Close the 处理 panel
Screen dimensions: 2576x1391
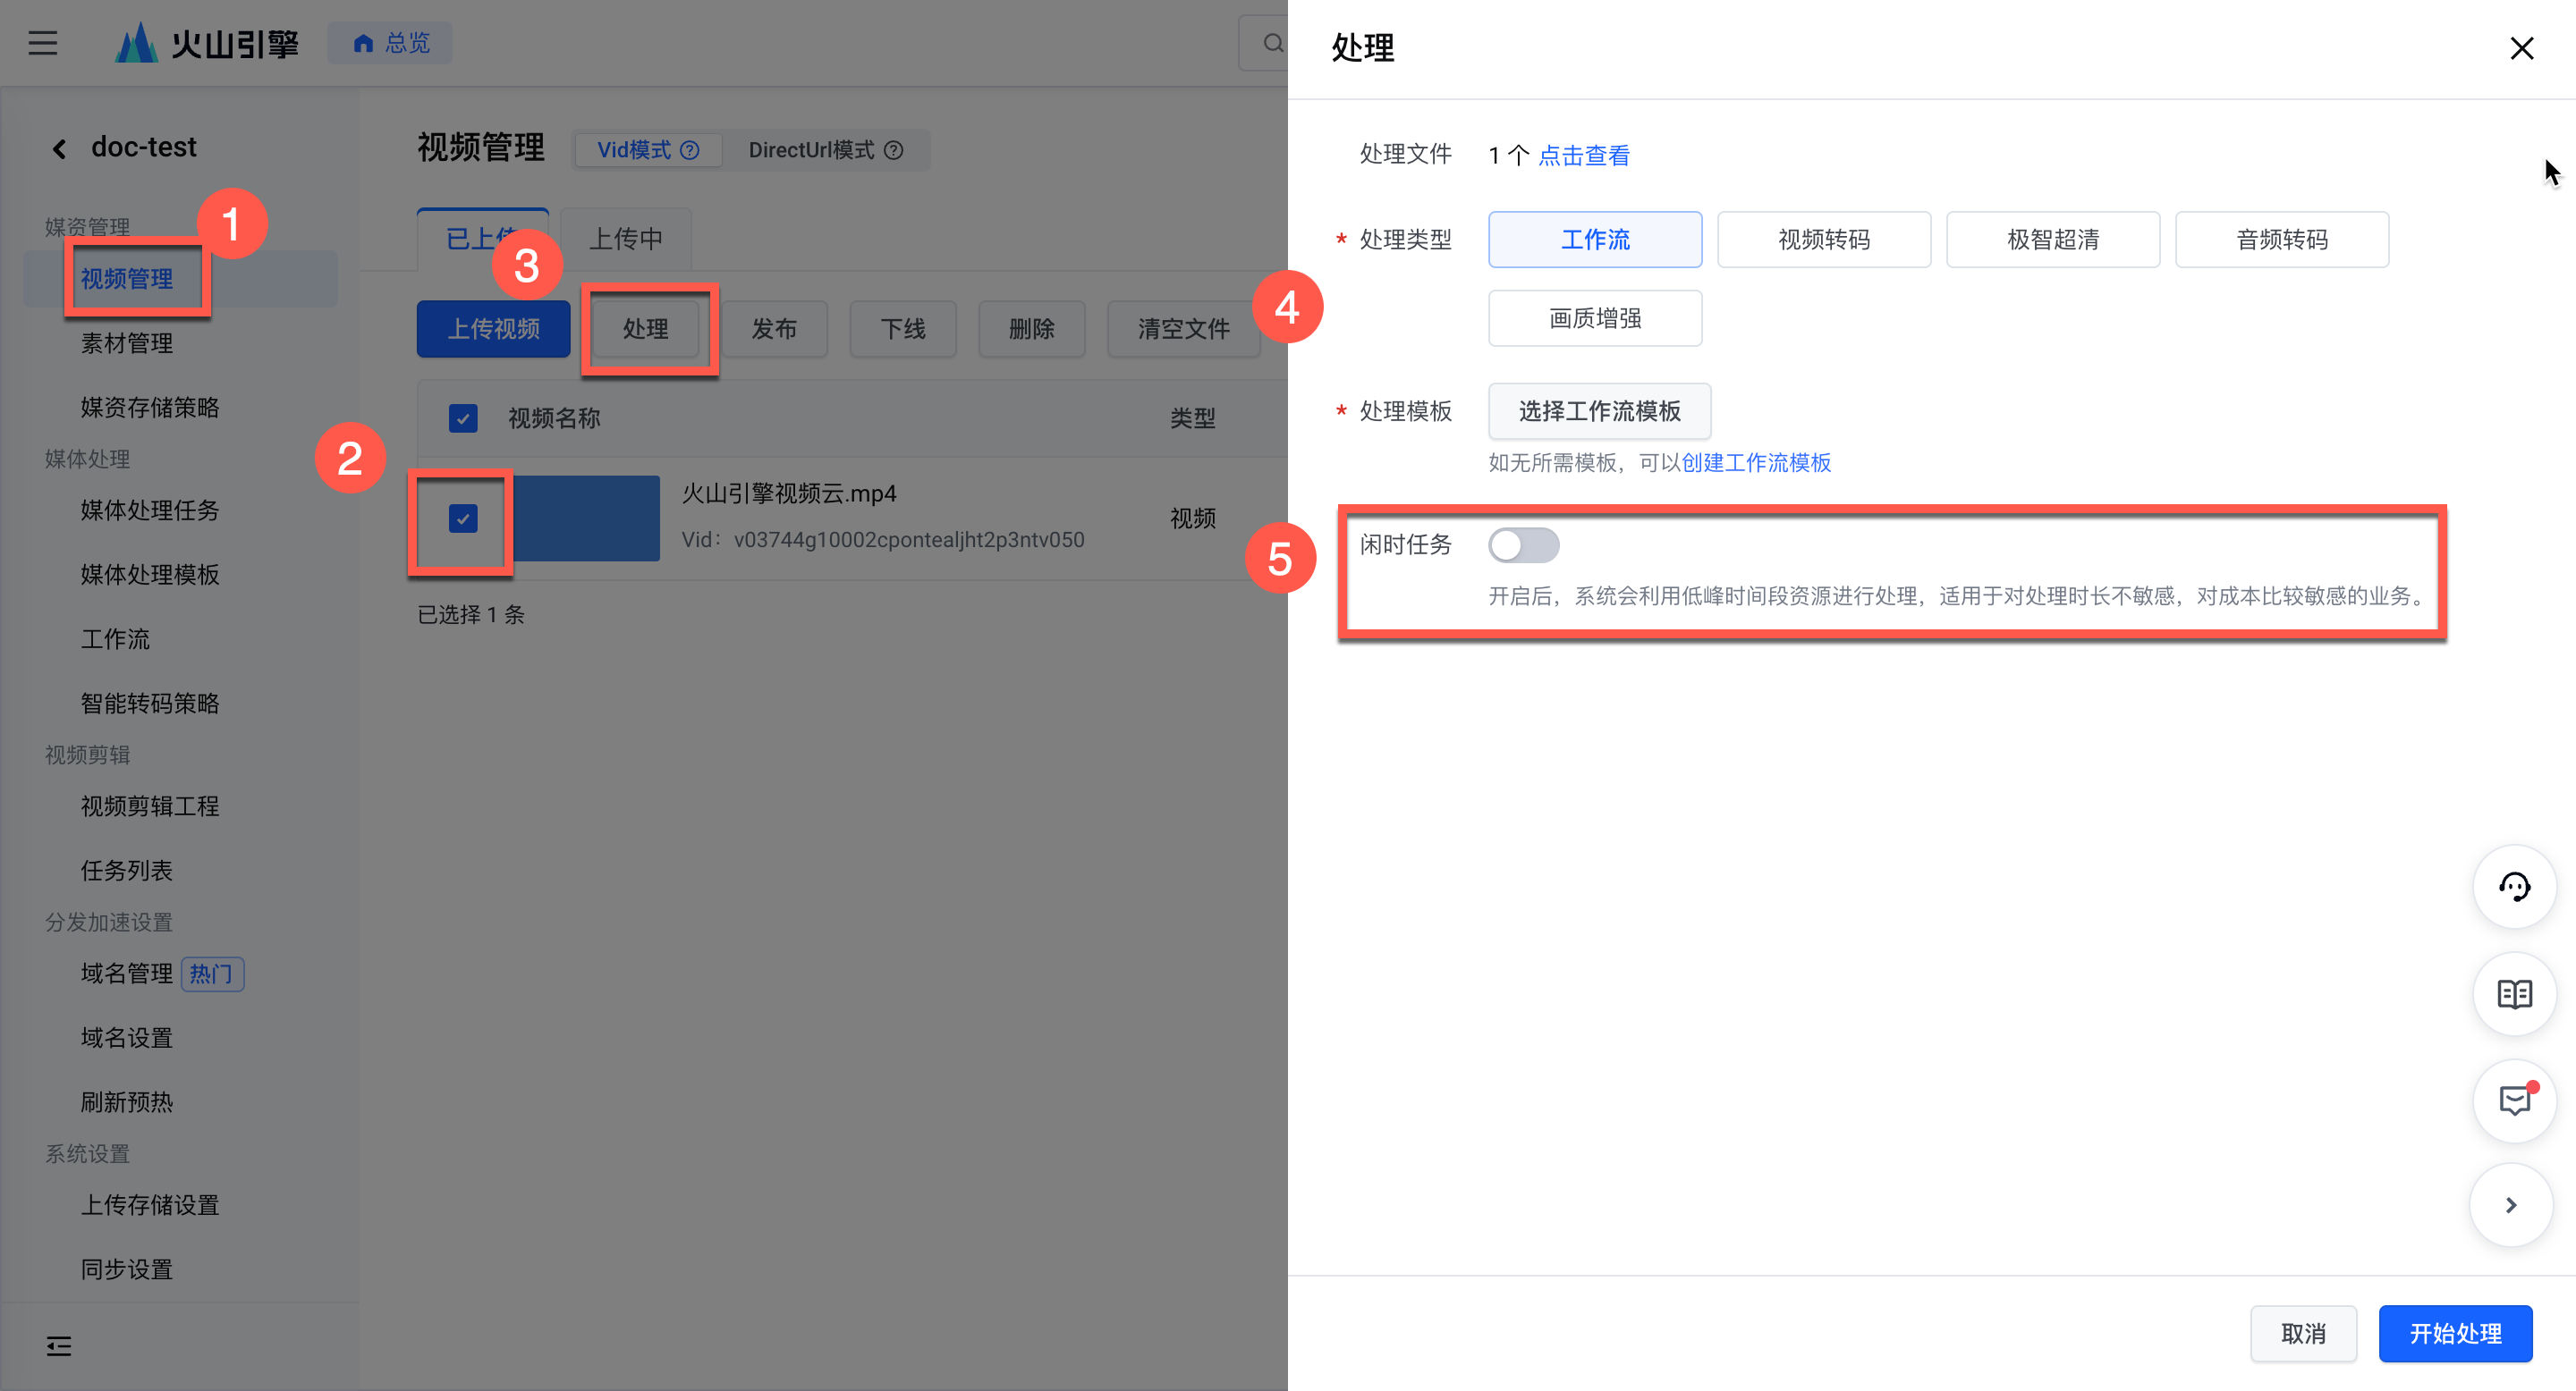(x=2521, y=48)
